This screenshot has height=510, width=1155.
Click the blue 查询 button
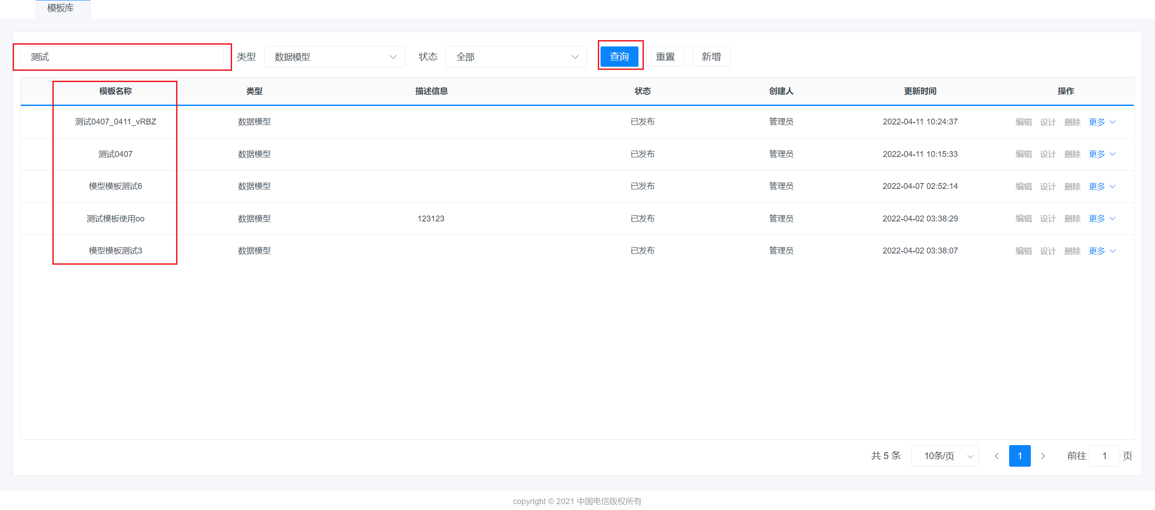[x=619, y=57]
